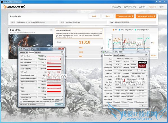Switch to Sensors tab in right GPU-Z window
The width and height of the screenshot is (168, 123).
115,55
